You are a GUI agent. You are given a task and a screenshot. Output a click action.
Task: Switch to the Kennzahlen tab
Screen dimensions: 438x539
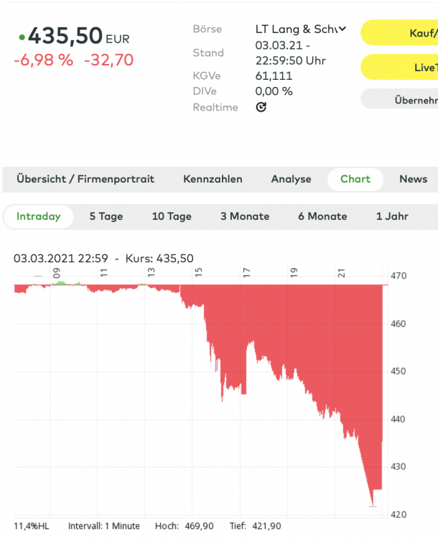pos(213,179)
